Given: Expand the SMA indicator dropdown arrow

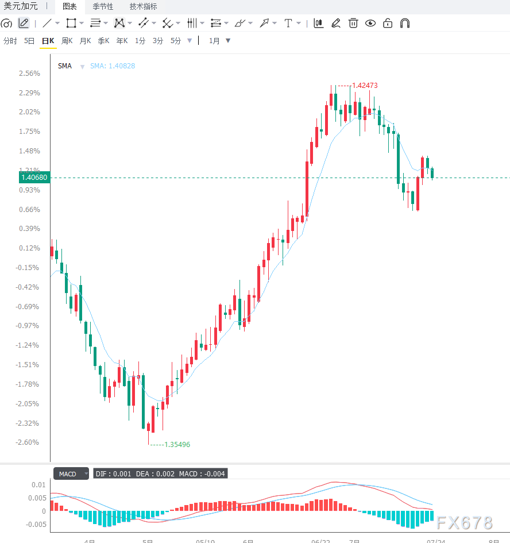Looking at the screenshot, I should tap(82, 67).
